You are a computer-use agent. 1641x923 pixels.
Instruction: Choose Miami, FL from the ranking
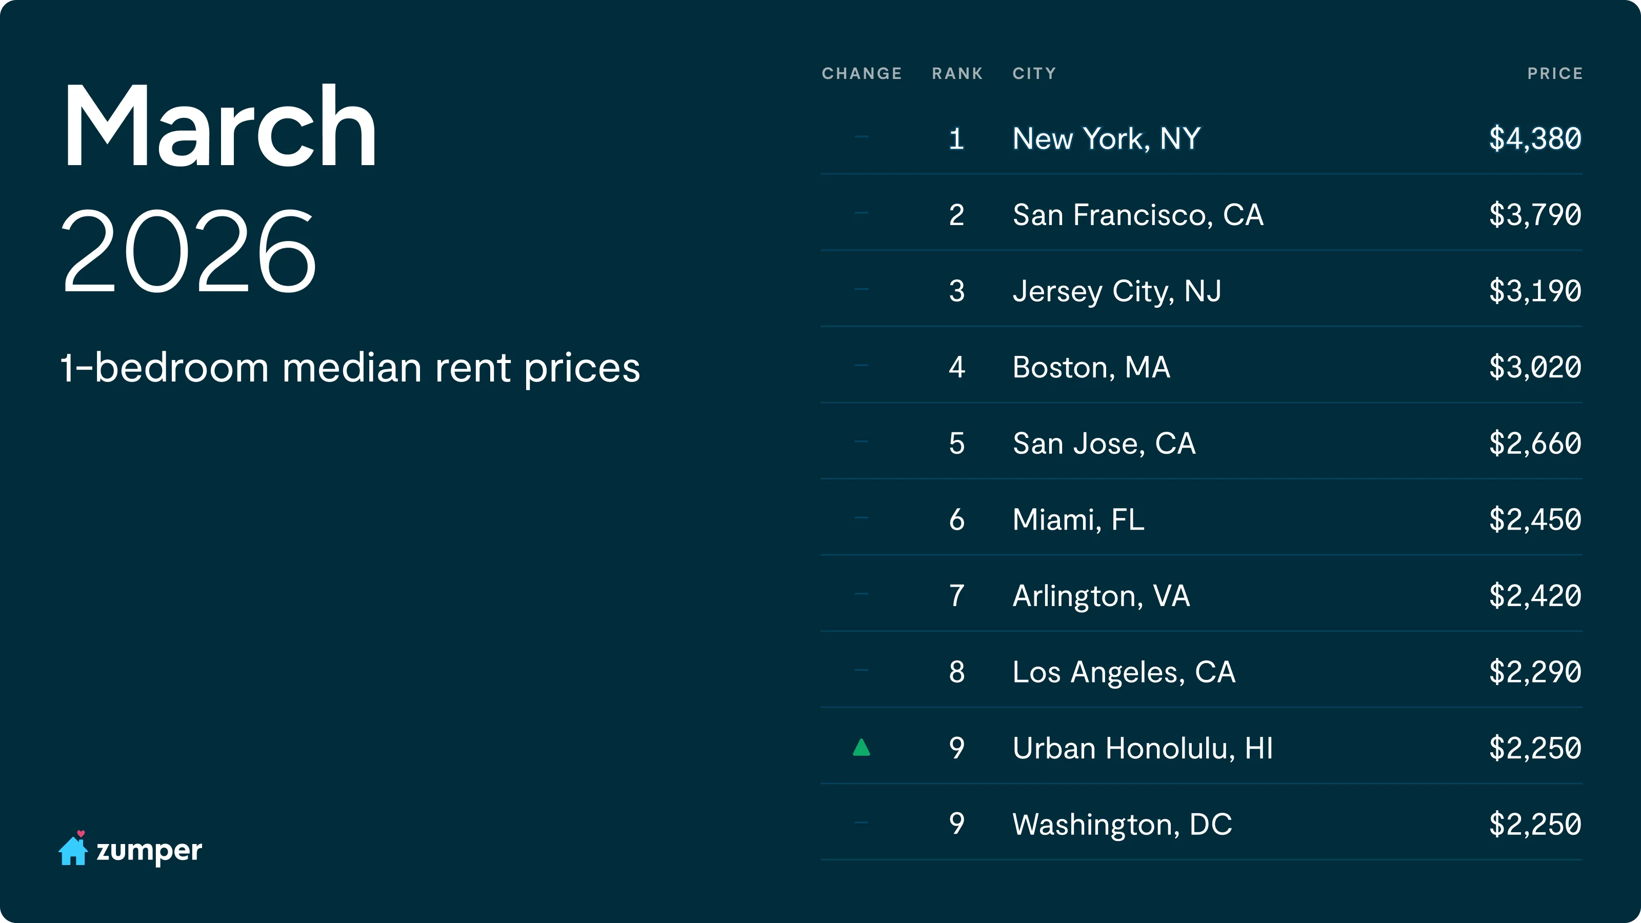[1078, 519]
